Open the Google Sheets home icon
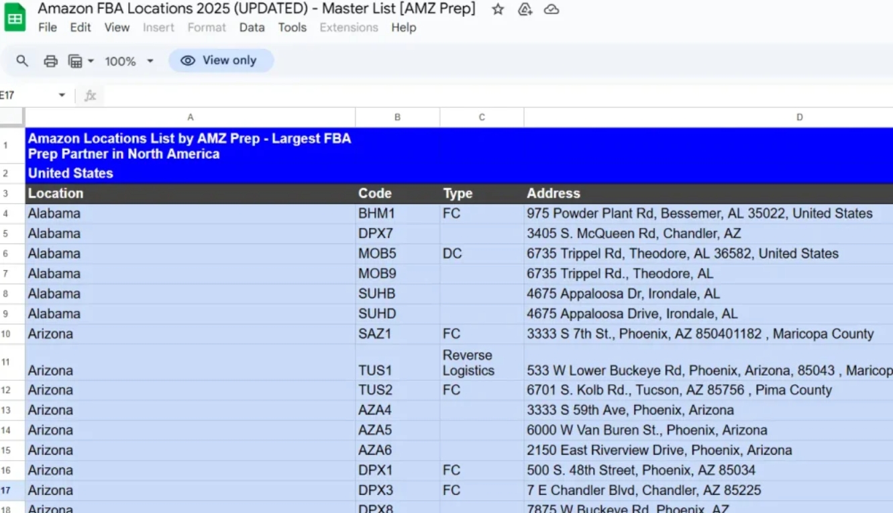Viewport: 893px width, 513px height. (x=15, y=18)
